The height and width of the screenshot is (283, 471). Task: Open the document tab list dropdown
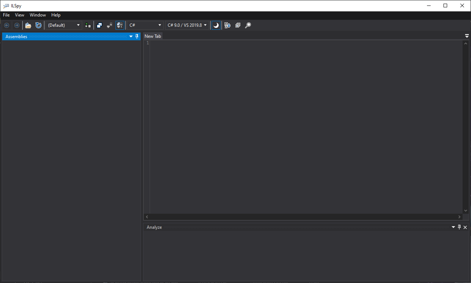[x=467, y=36]
